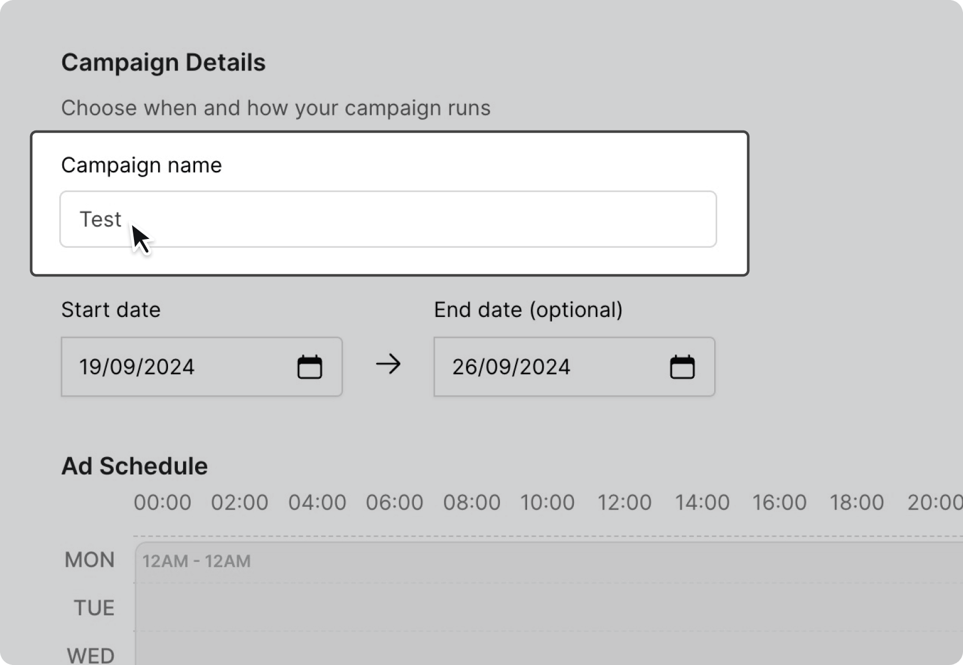Select the MON row label
The image size is (963, 665).
(x=89, y=560)
